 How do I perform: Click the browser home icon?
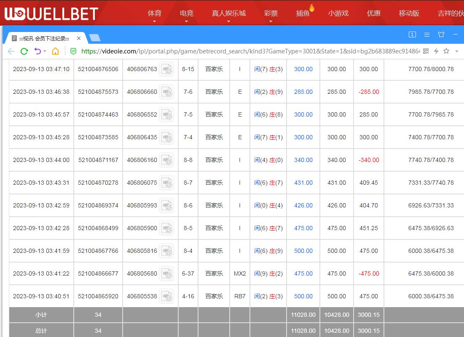[x=55, y=51]
